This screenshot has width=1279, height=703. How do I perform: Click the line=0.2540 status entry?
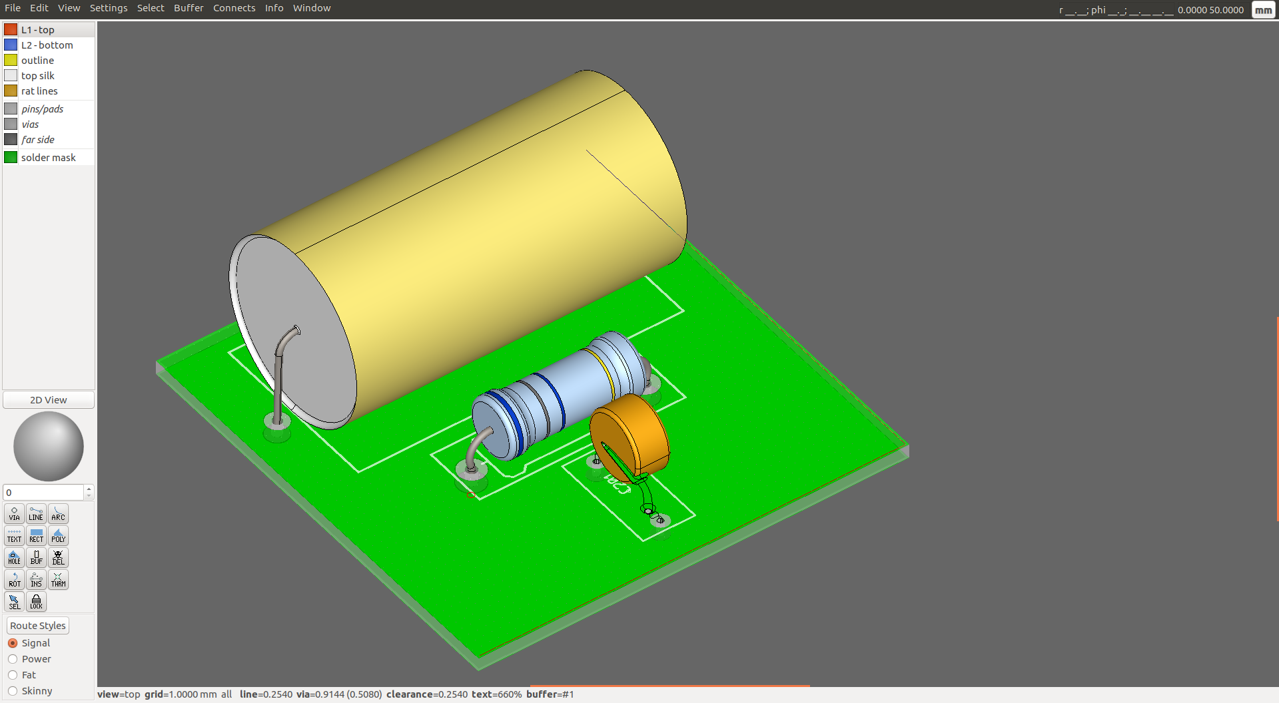click(266, 694)
